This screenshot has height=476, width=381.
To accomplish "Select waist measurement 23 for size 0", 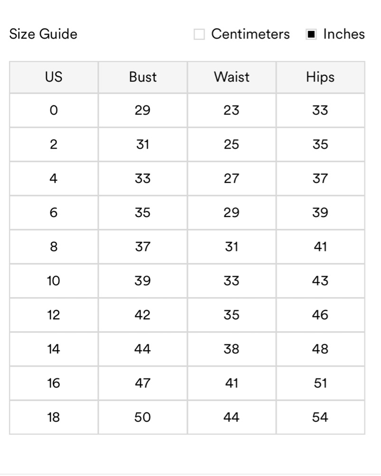I will coord(231,110).
